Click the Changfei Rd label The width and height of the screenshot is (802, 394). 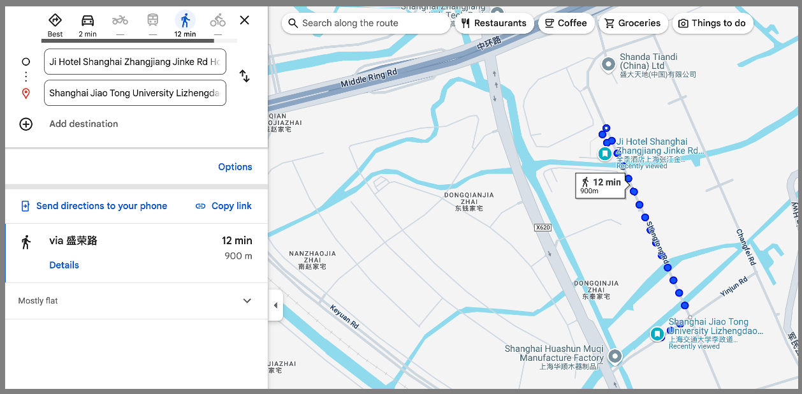(746, 247)
